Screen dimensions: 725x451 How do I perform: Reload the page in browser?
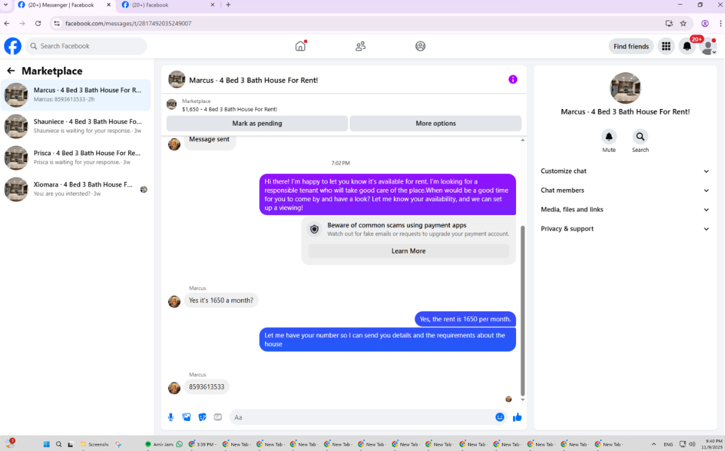coord(38,23)
